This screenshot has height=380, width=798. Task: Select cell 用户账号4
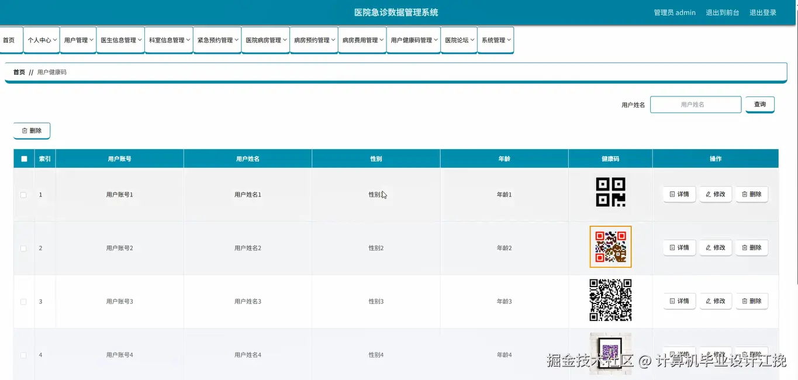click(120, 355)
